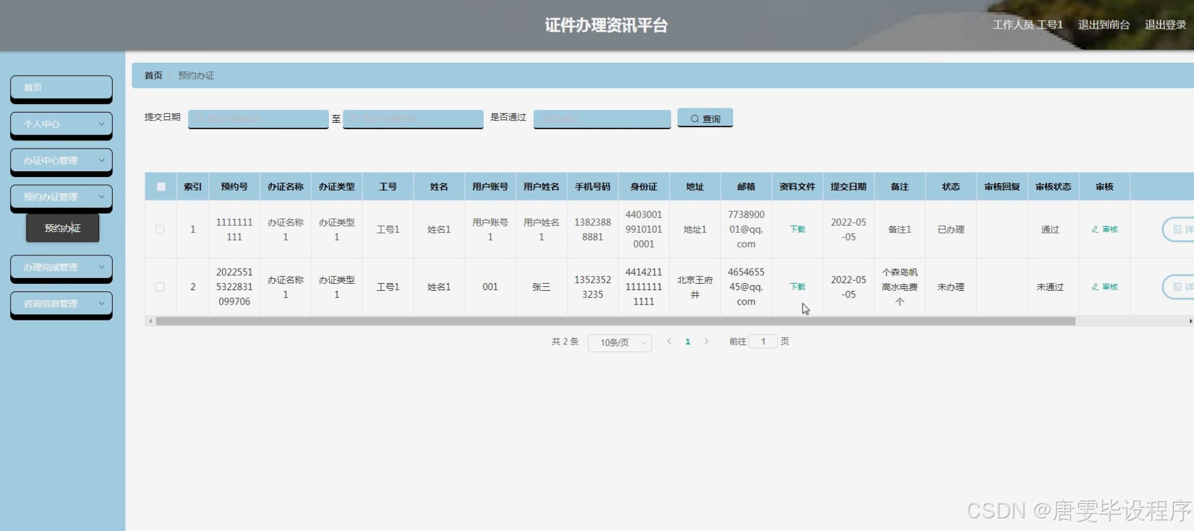Check the checkbox for row 1
Screen dimensions: 1194x531
(160, 229)
